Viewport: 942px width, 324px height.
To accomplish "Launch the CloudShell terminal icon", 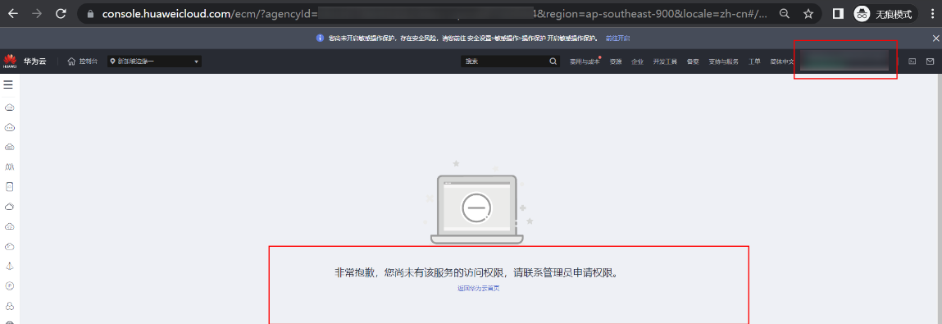I will (x=912, y=62).
